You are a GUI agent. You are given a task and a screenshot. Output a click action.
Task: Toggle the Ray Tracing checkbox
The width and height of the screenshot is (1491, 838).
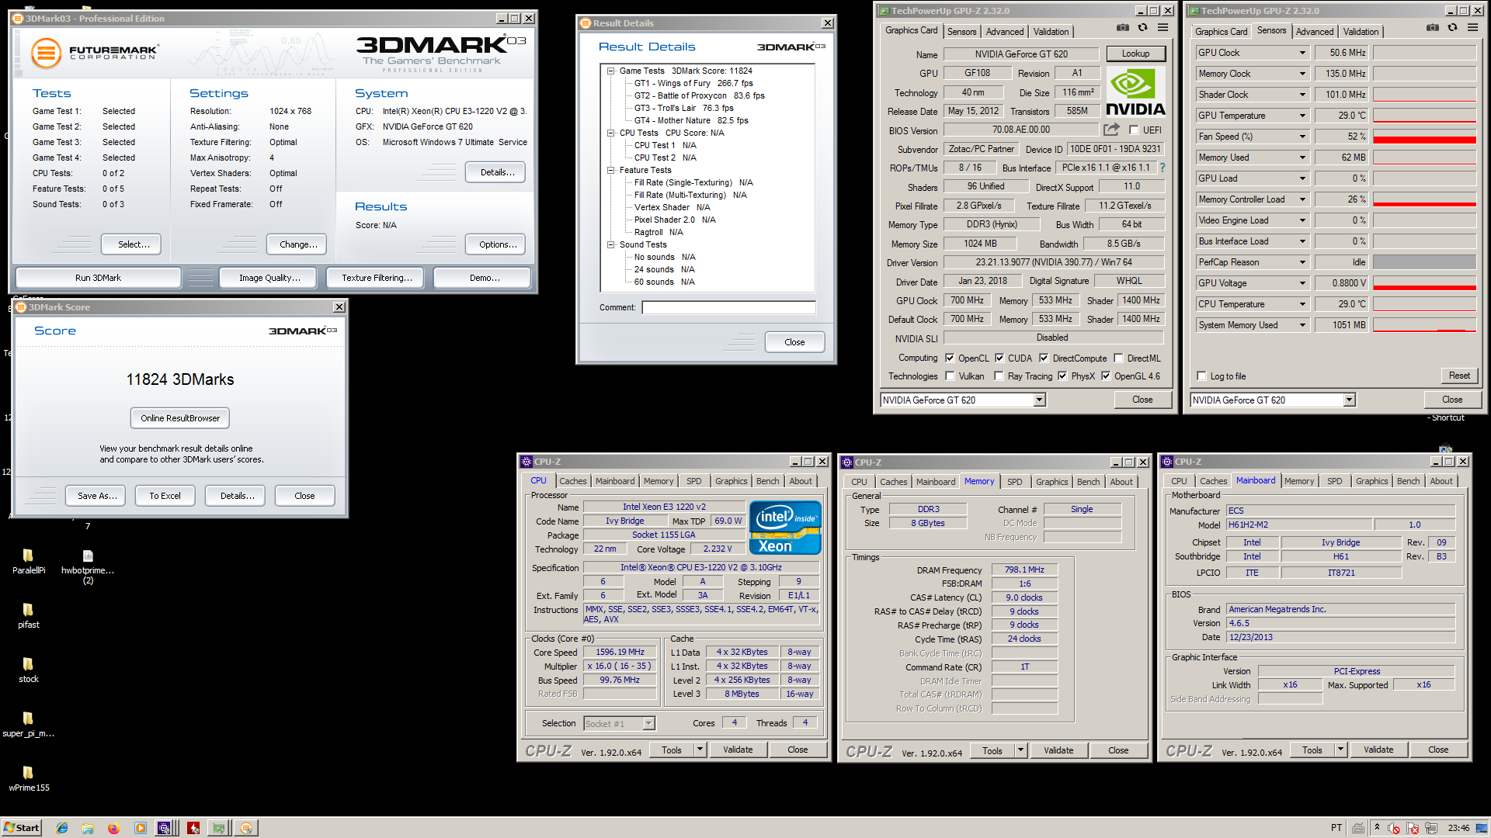(x=999, y=376)
